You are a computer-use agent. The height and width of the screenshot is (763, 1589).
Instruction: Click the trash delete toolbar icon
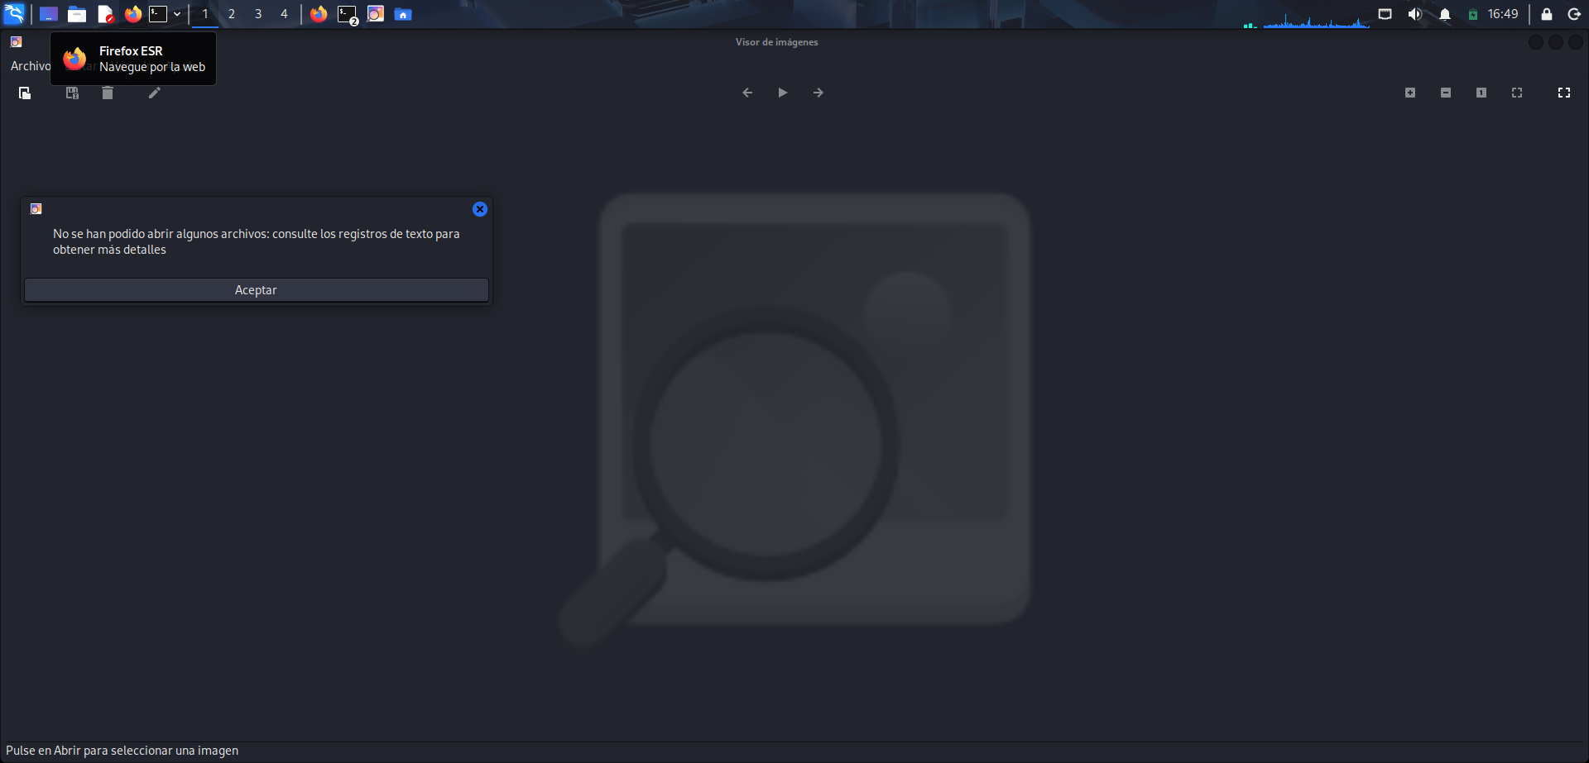coord(108,93)
